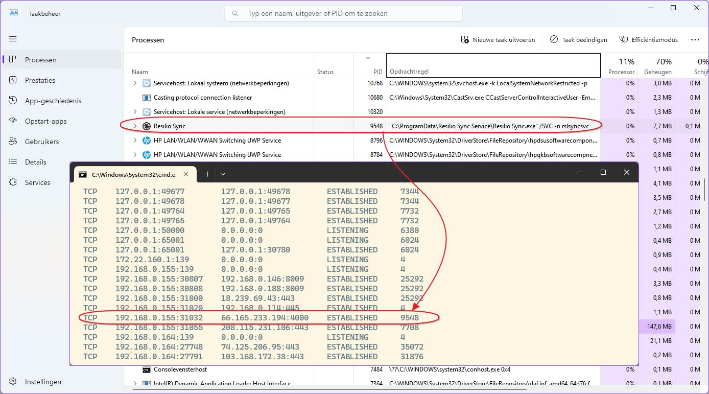Expand the Resilio Sync process row
This screenshot has height=394, width=709.
[135, 126]
